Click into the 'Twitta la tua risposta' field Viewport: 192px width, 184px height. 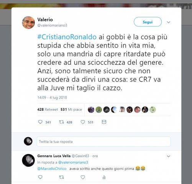104,141
